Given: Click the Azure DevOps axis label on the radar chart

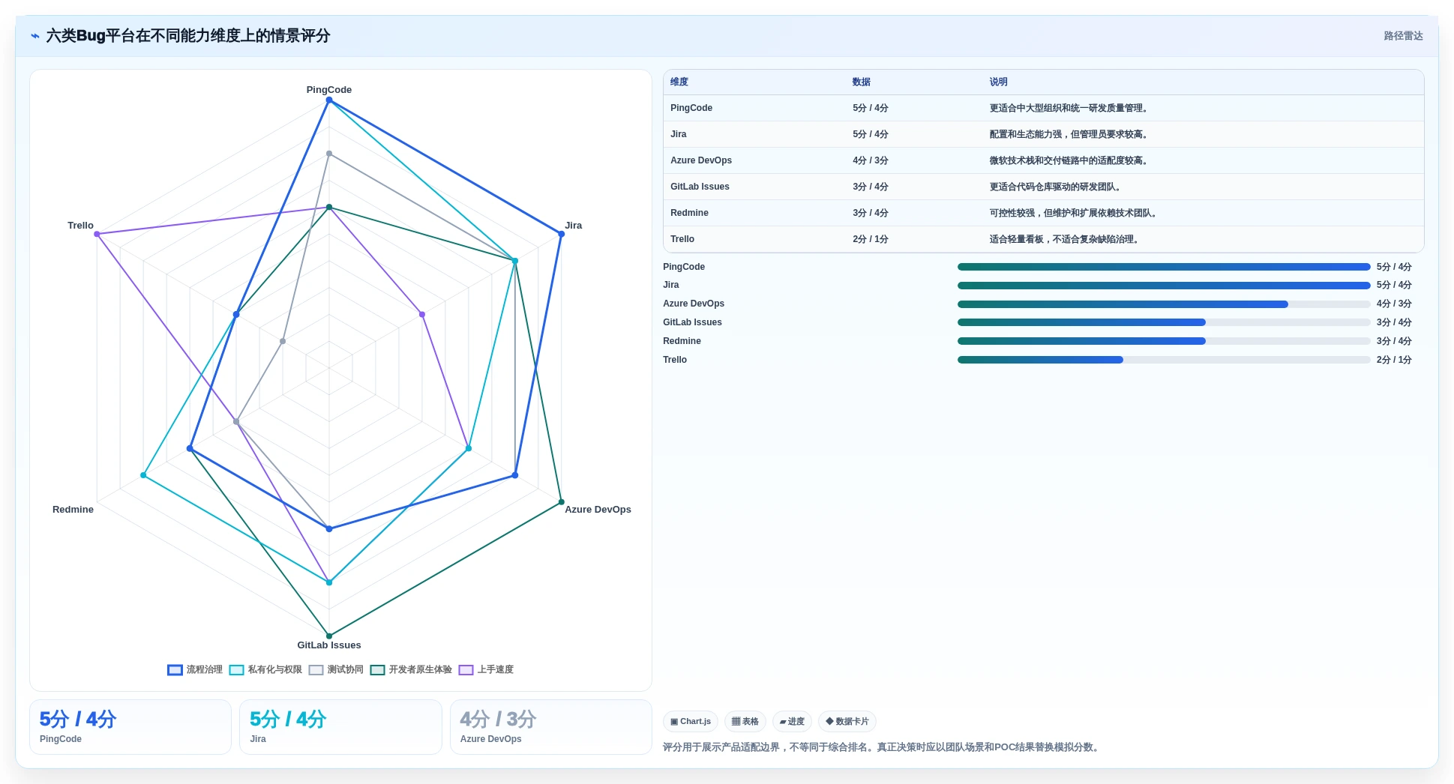Looking at the screenshot, I should tap(598, 510).
